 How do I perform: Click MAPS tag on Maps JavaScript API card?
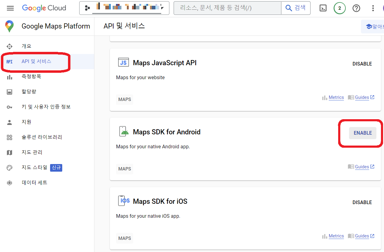(x=125, y=99)
